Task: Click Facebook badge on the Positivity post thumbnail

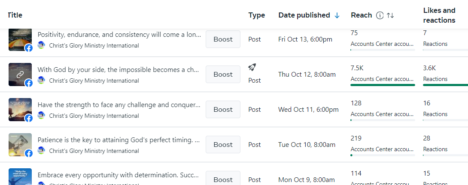Action: [29, 48]
